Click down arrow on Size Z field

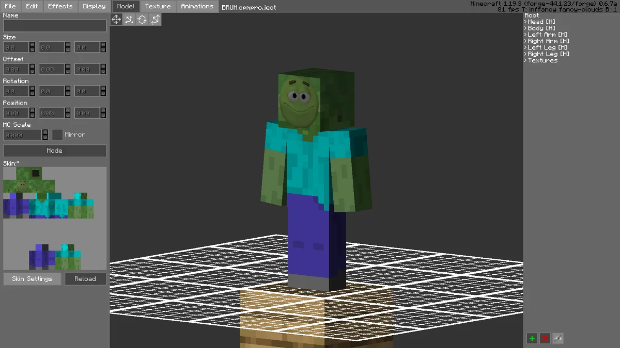103,50
